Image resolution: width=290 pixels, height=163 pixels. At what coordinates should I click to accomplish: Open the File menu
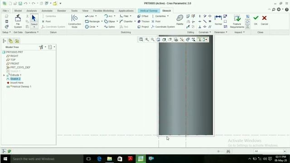coord(5,11)
